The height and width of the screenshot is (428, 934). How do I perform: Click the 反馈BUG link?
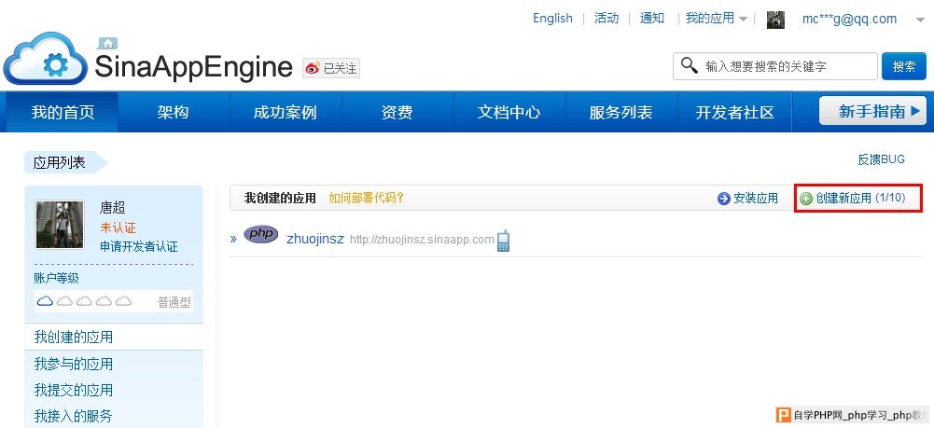point(881,159)
